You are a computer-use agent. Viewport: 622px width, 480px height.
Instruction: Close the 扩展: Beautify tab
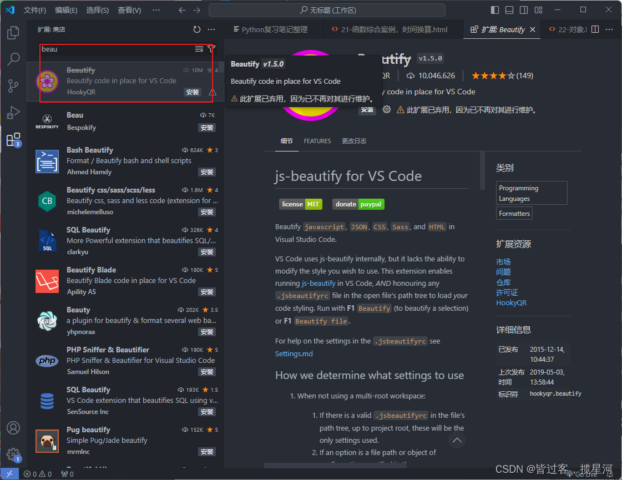tap(533, 29)
